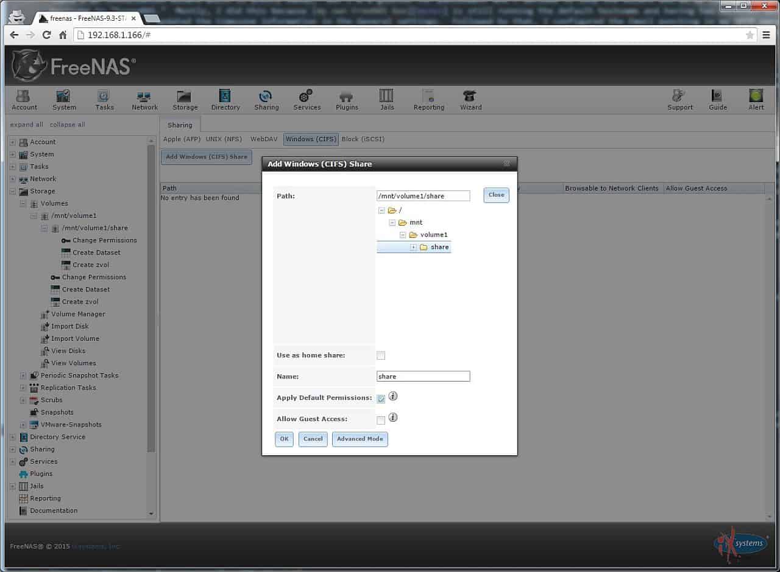
Task: Click the info icon beside Apply Default Permissions
Action: (x=393, y=396)
